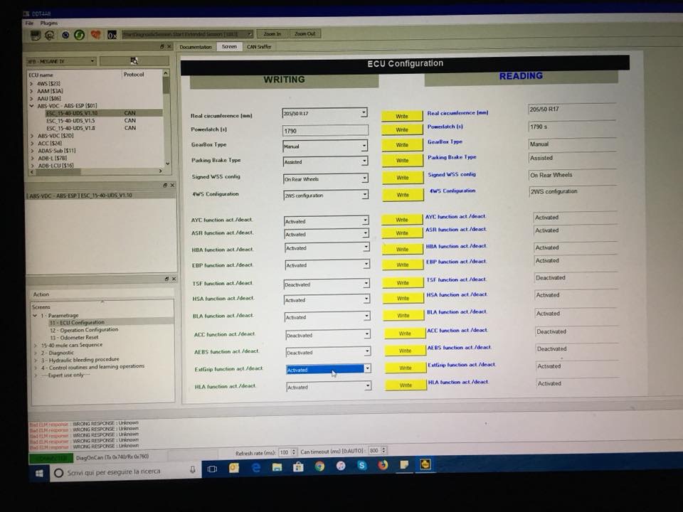This screenshot has height=512, width=683.
Task: Click the gear-and-wrench icon in the toolbar
Action: coord(50,36)
